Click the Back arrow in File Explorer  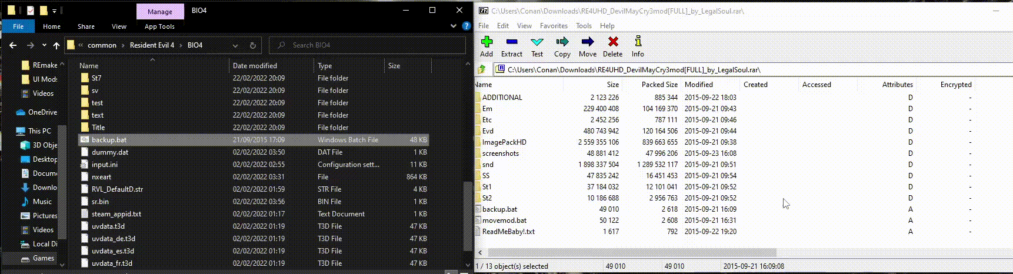(13, 45)
